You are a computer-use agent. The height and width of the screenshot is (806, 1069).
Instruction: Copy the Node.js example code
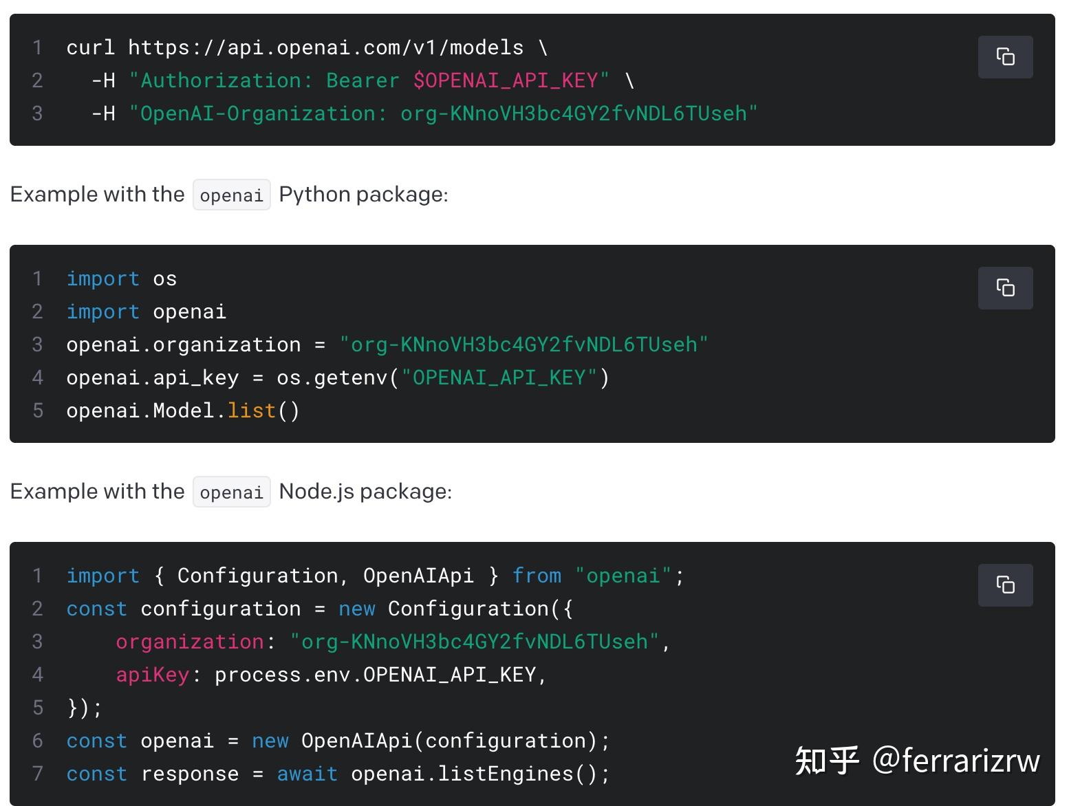point(1005,585)
